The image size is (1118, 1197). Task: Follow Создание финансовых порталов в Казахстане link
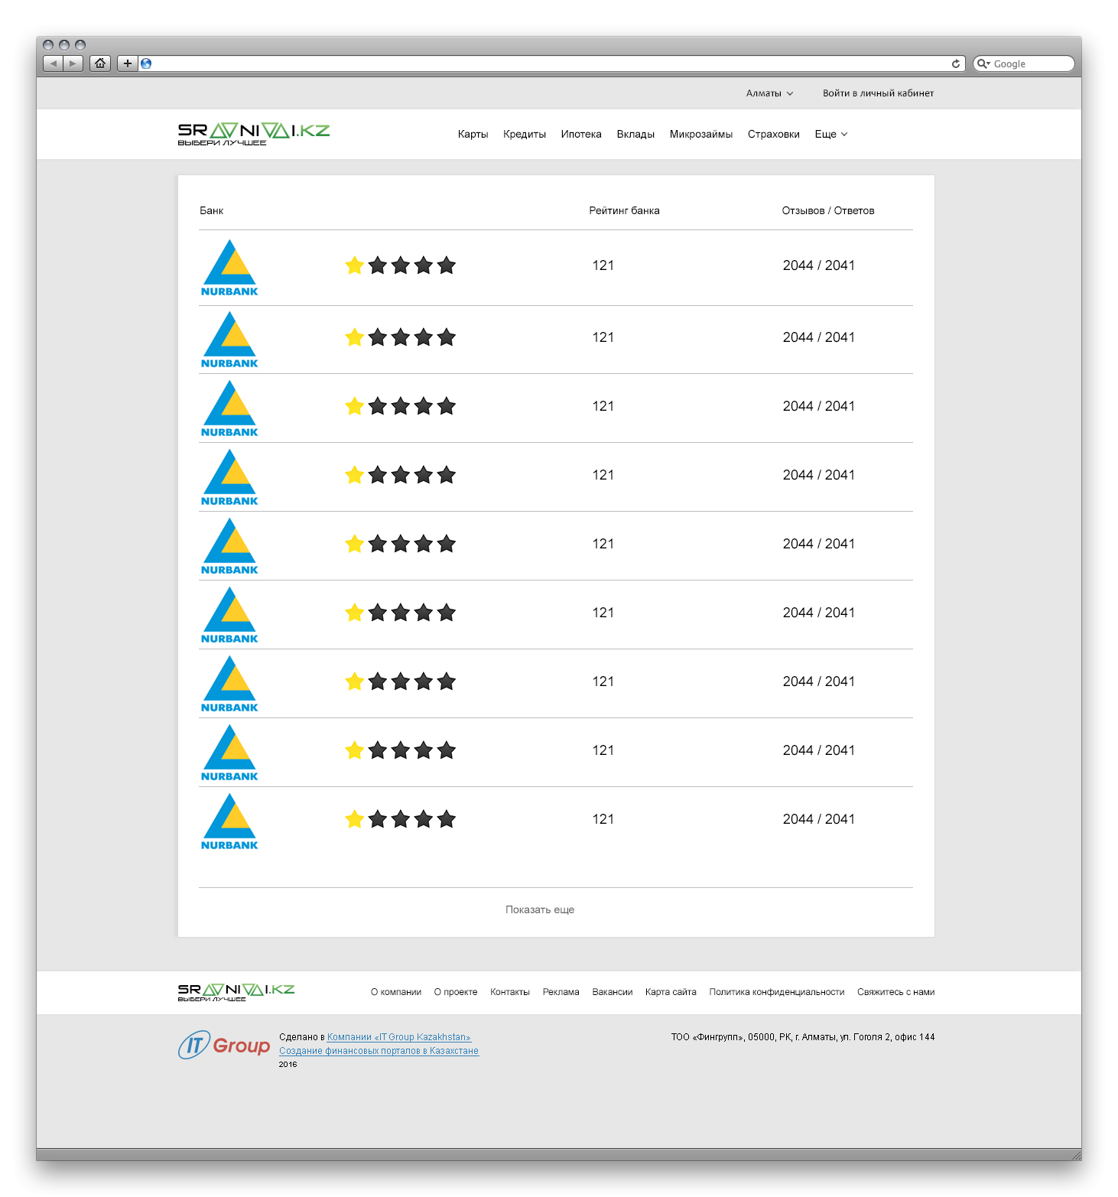[x=379, y=1051]
